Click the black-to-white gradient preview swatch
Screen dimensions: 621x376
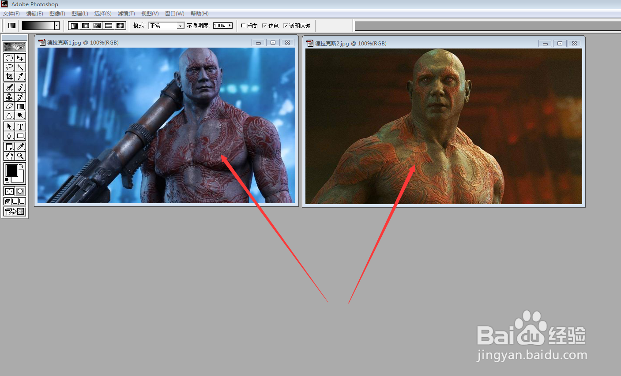coord(38,26)
